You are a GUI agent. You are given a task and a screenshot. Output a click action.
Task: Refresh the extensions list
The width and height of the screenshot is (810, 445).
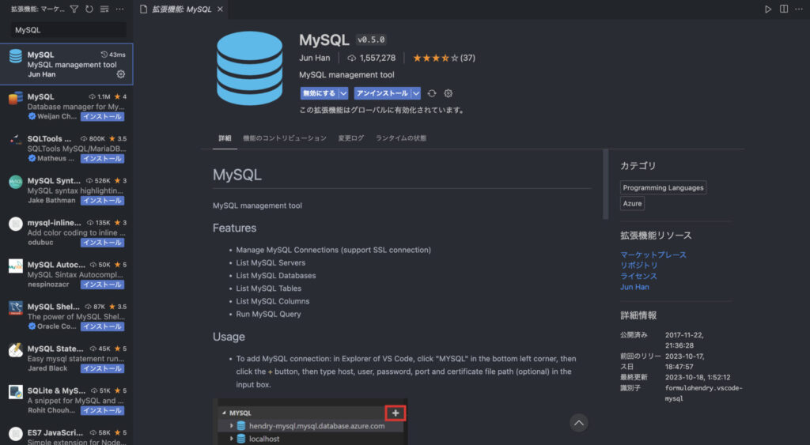coord(89,9)
